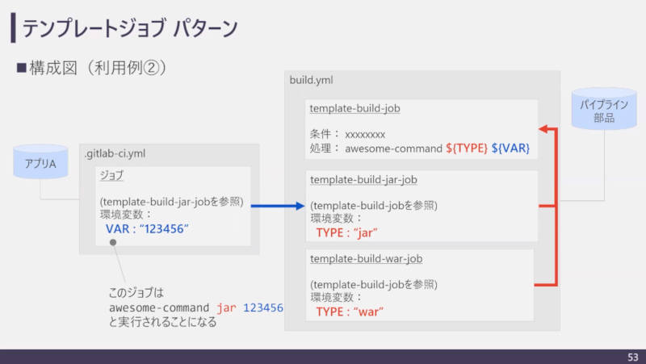The width and height of the screenshot is (646, 364).
Task: Select the 条件： xxxxxxxx line
Action: pyautogui.click(x=347, y=134)
